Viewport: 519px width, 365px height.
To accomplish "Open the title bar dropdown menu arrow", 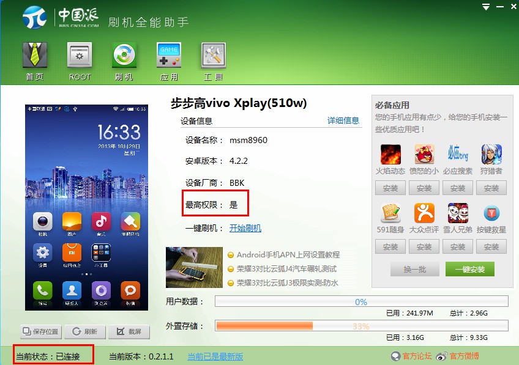I will coord(486,7).
